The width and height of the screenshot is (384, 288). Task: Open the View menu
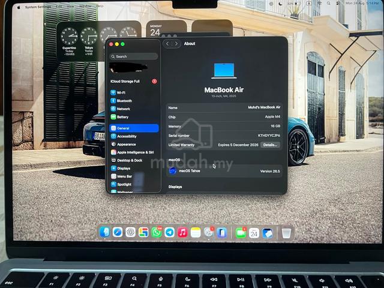(71, 6)
